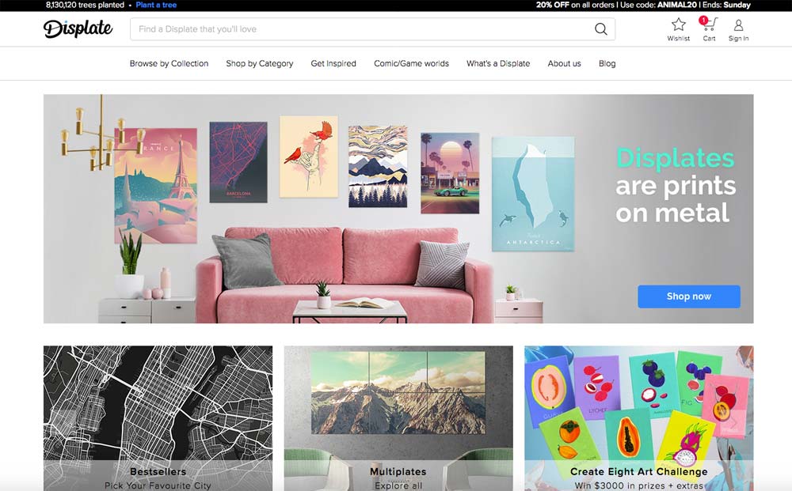Click the red cart count badge
Image resolution: width=792 pixels, height=491 pixels.
click(x=703, y=21)
